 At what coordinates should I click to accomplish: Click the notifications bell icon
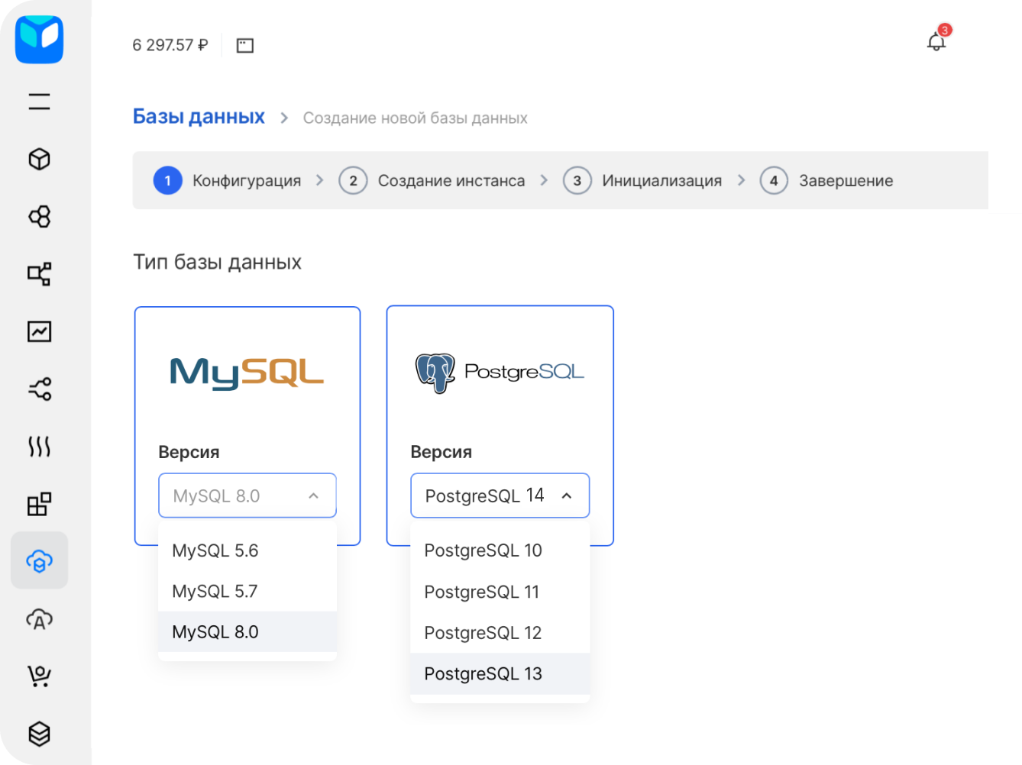pyautogui.click(x=936, y=42)
